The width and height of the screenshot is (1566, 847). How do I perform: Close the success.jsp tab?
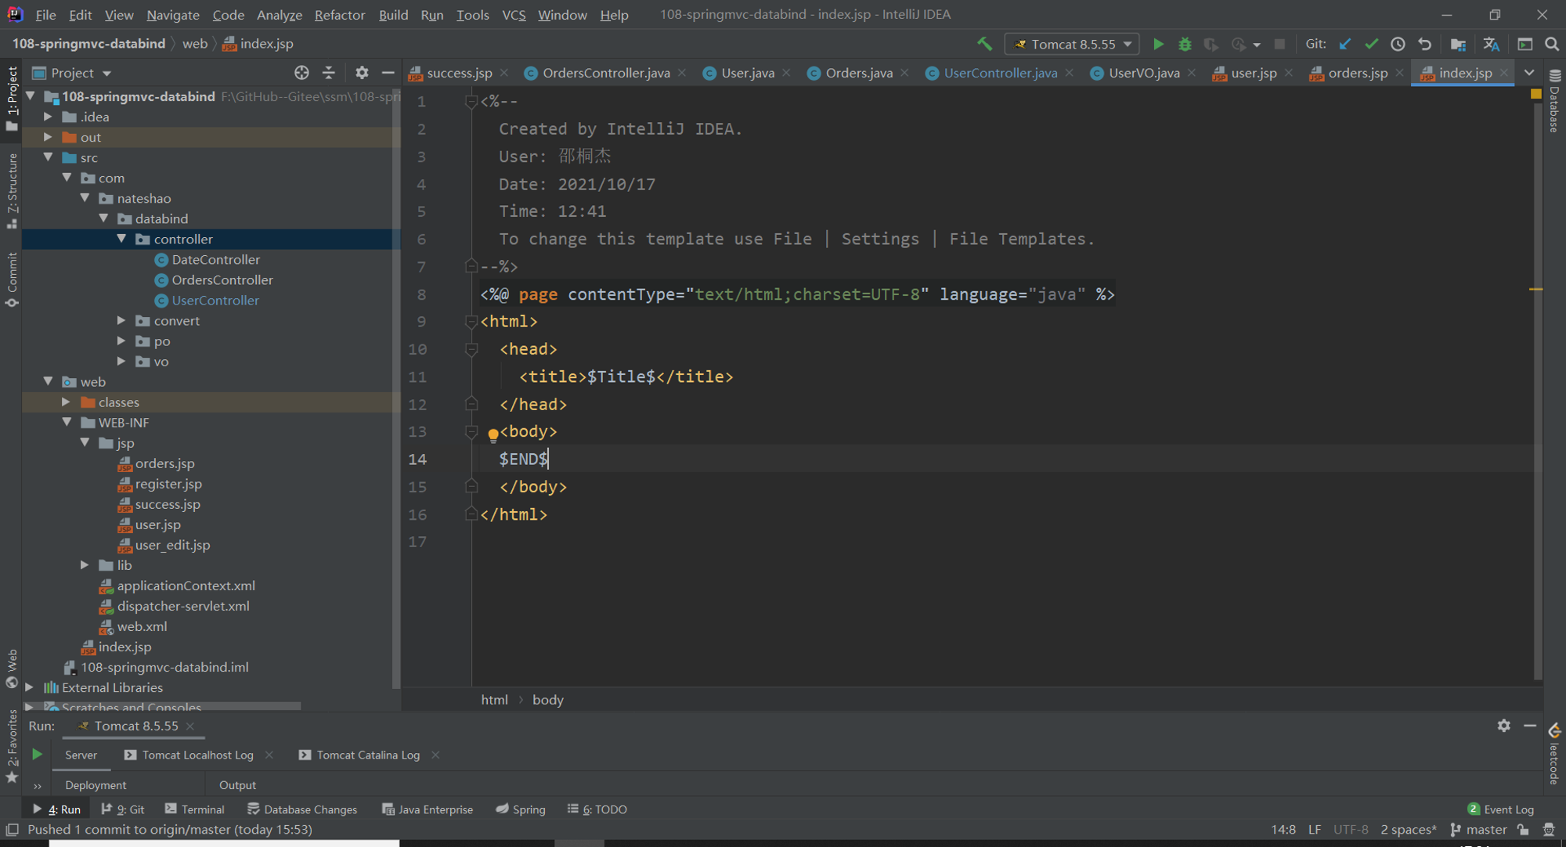click(x=504, y=73)
